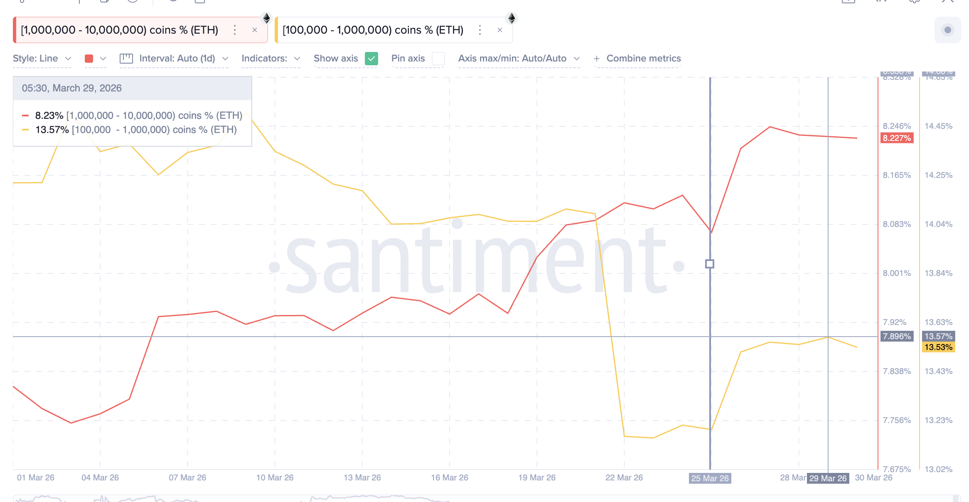The image size is (969, 502).
Task: Uncheck the Show axis checkbox
Action: [371, 59]
